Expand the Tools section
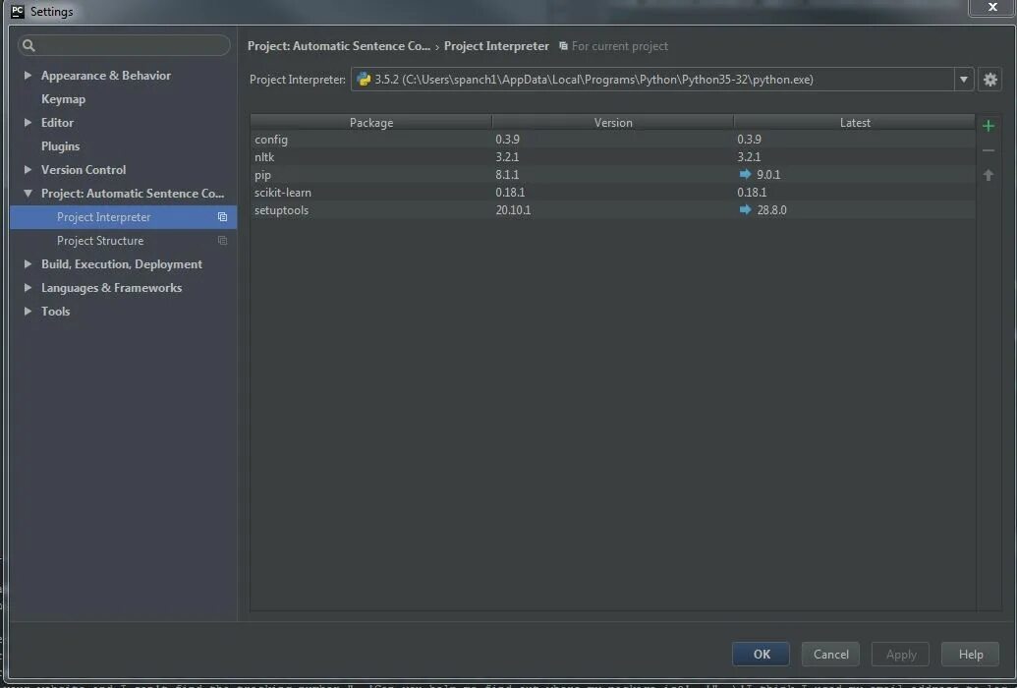The height and width of the screenshot is (688, 1017). click(x=28, y=311)
